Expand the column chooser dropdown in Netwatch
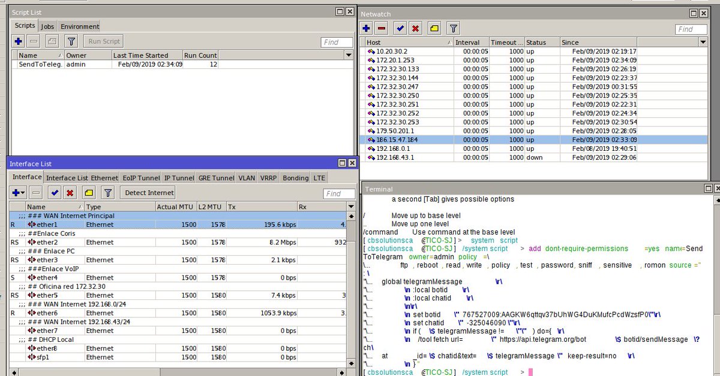 [703, 43]
